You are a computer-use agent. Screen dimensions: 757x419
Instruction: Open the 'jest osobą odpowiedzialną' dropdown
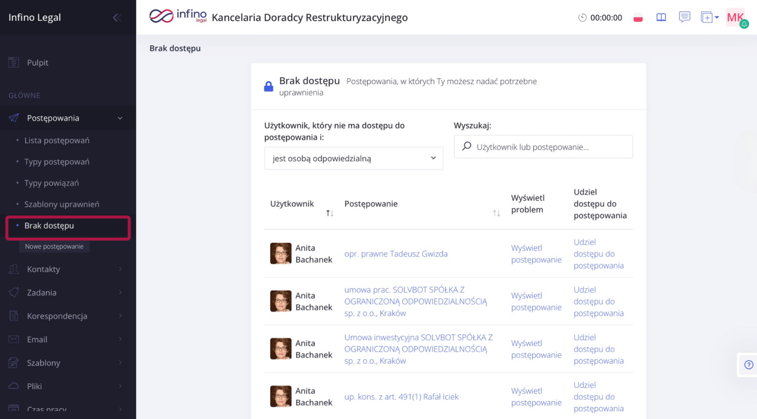[x=354, y=159]
